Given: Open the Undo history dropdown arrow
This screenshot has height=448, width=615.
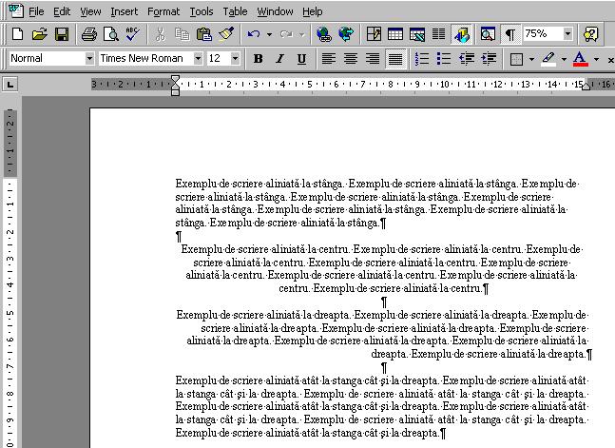Looking at the screenshot, I should coord(269,34).
